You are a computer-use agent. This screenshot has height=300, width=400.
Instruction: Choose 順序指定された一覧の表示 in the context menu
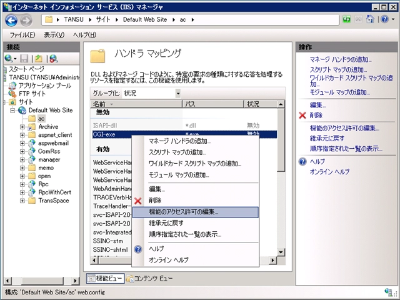tap(196, 234)
